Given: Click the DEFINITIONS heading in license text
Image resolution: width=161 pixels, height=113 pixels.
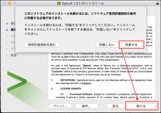Looking at the screenshot, I should [x=68, y=80].
